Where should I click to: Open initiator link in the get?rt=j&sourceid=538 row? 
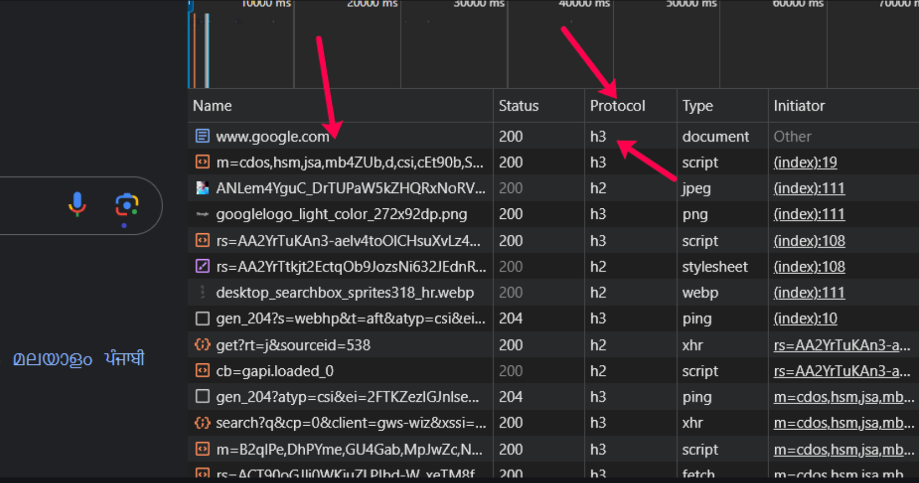pyautogui.click(x=842, y=345)
